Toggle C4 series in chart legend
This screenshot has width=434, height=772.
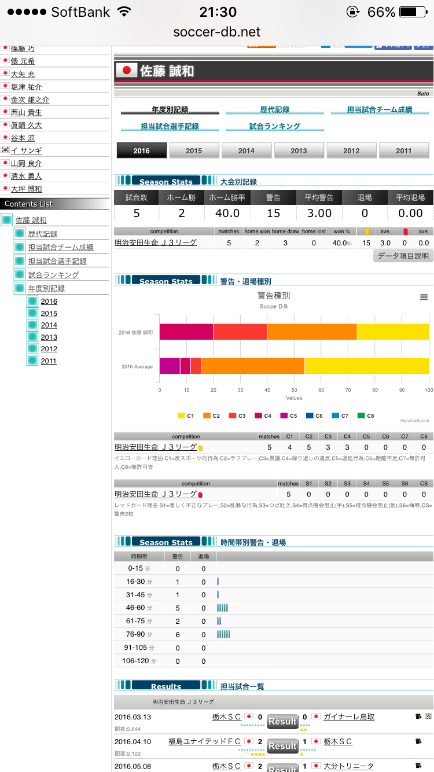[x=263, y=416]
